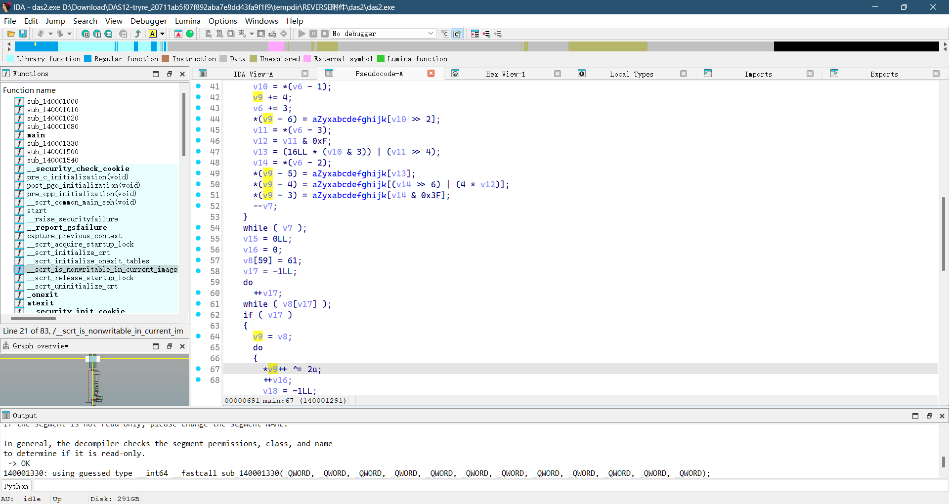The width and height of the screenshot is (949, 504).
Task: Close the Functions panel
Action: pyautogui.click(x=182, y=74)
